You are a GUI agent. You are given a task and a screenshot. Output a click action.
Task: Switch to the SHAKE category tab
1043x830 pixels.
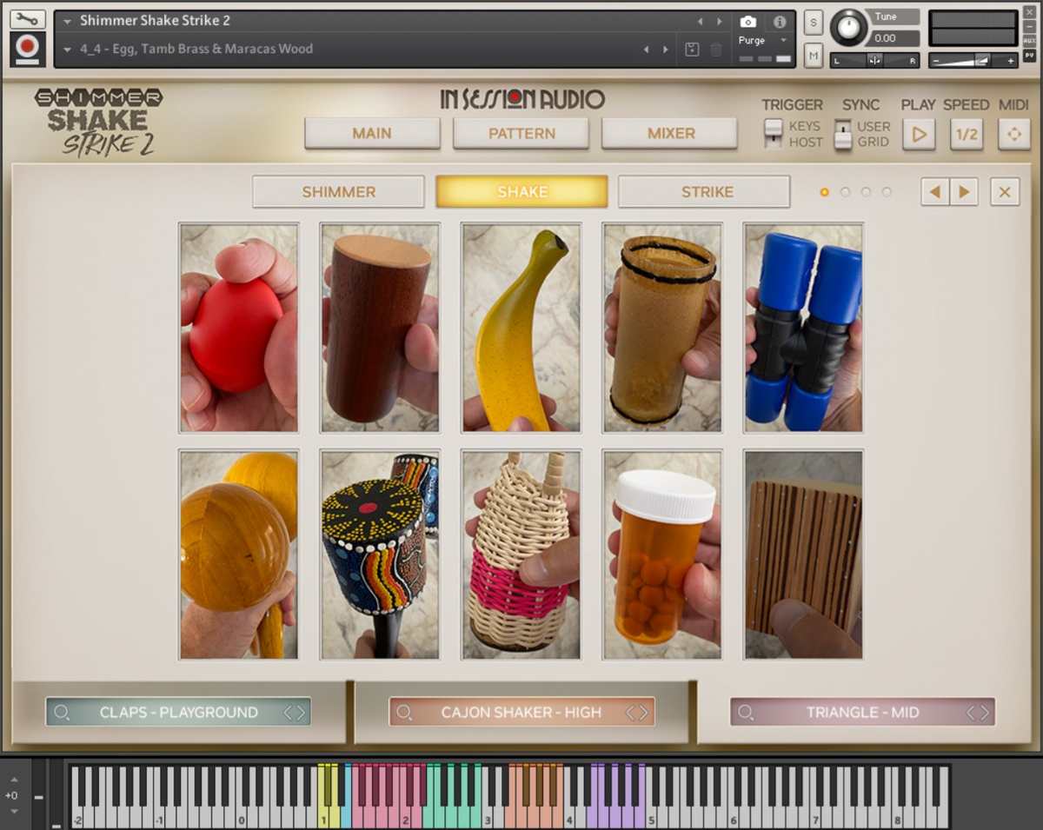pyautogui.click(x=521, y=192)
